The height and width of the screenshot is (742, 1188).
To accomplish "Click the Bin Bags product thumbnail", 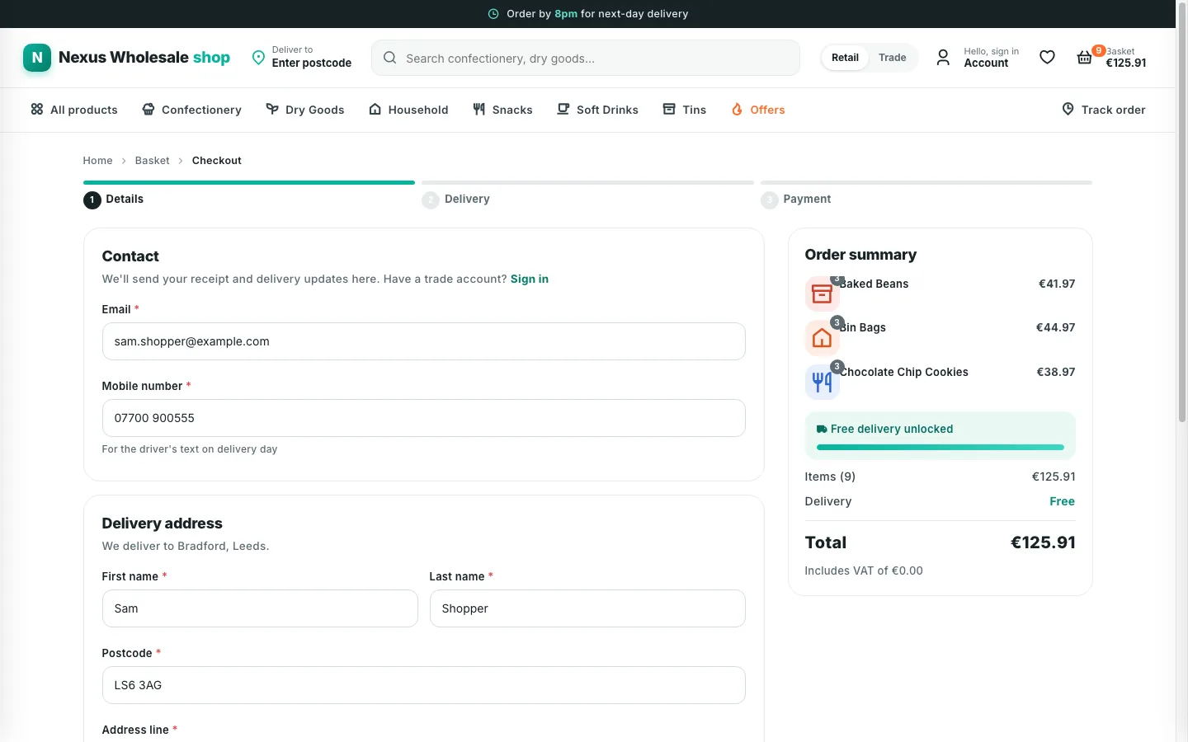I will 822,337.
